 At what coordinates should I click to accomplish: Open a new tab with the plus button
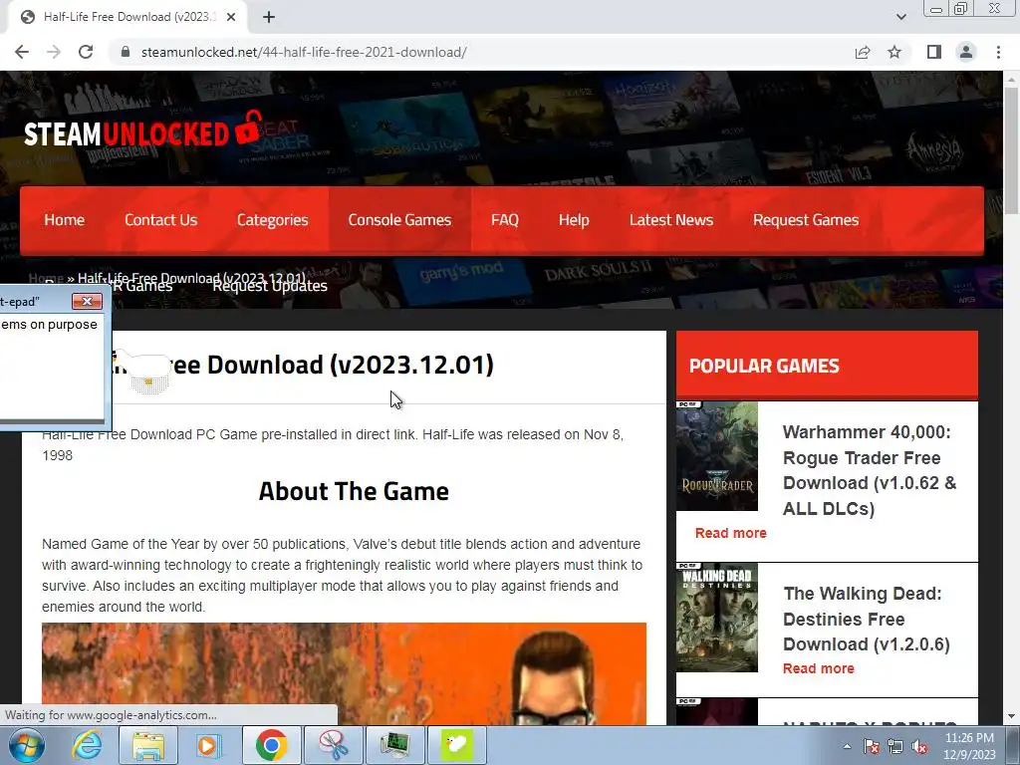(x=269, y=17)
